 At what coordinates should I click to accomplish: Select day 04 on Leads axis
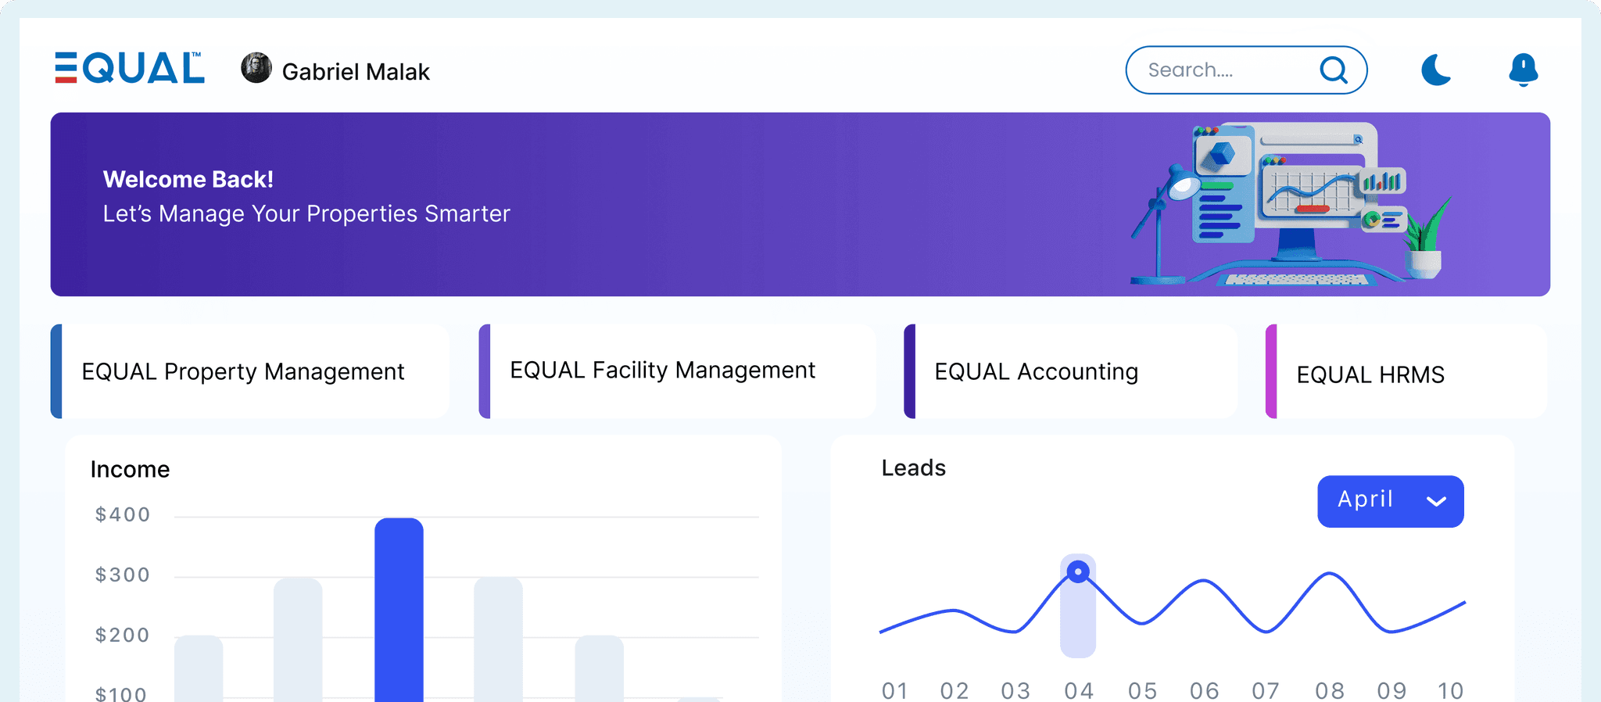1079,691
